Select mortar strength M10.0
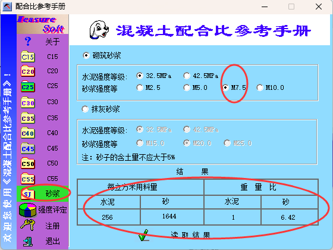 pos(260,87)
